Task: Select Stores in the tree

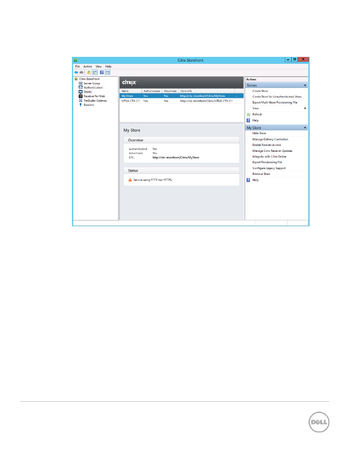Action: point(88,92)
